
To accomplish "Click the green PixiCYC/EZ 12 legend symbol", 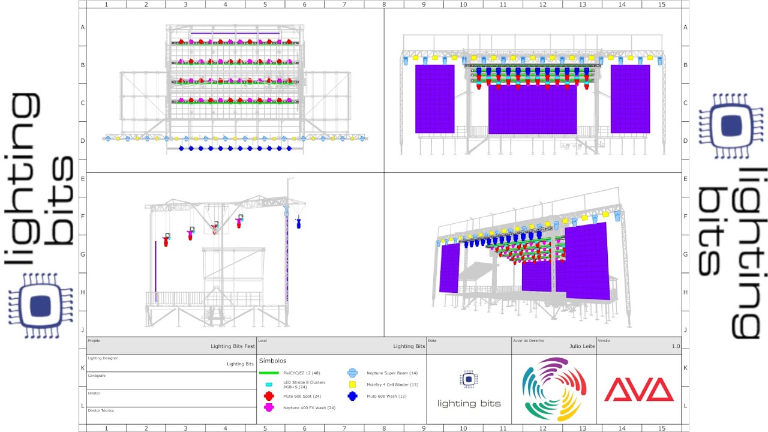I will click(x=269, y=373).
